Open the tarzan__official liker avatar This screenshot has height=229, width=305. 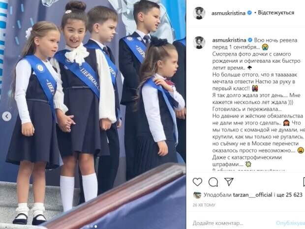(x=197, y=195)
